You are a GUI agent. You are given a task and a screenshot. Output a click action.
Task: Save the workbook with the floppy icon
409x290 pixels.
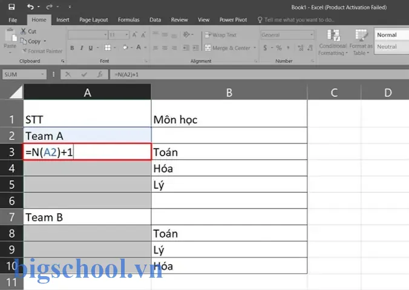(11, 7)
